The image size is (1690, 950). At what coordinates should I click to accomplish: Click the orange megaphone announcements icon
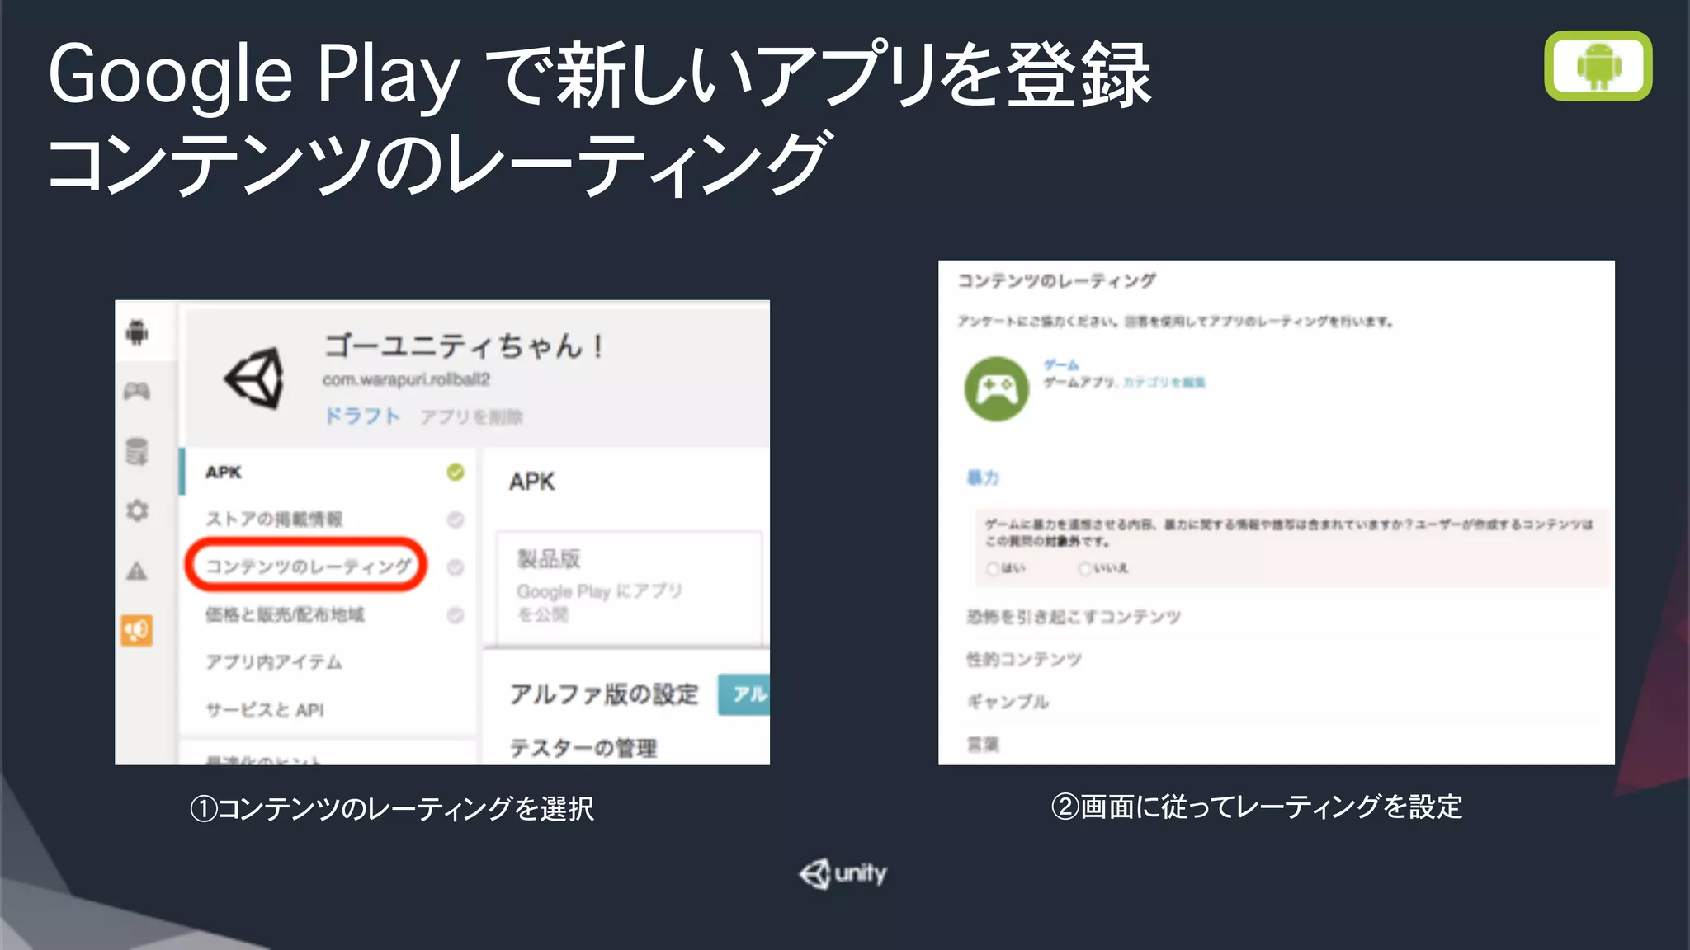point(137,631)
